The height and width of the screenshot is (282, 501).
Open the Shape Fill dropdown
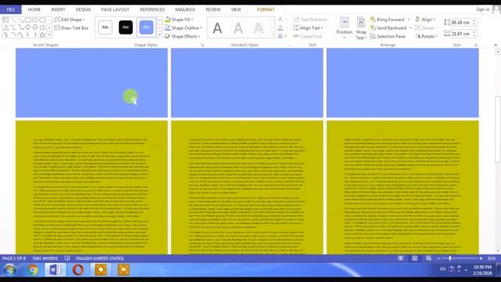[x=179, y=20]
